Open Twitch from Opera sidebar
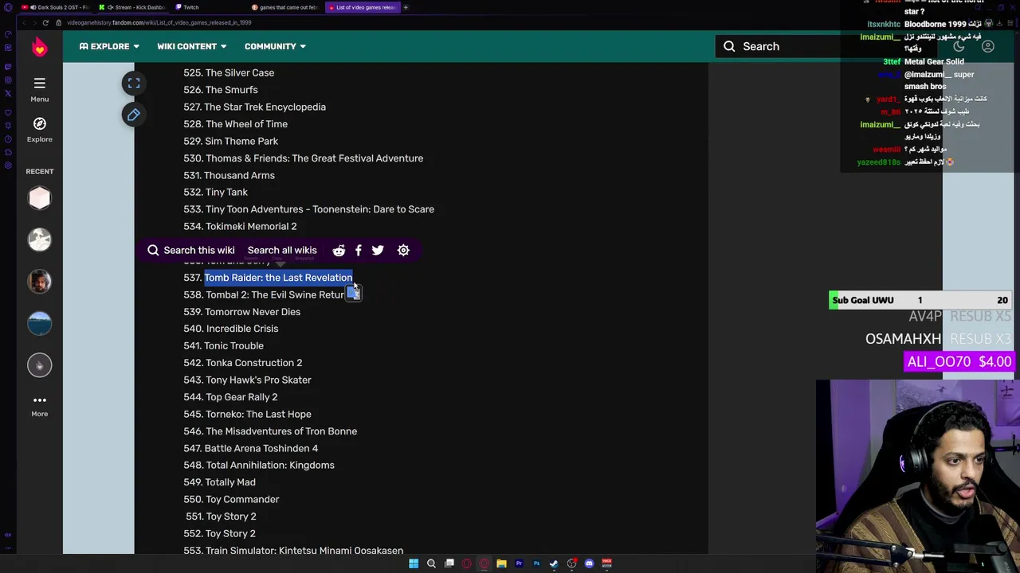This screenshot has height=573, width=1020. (x=7, y=66)
